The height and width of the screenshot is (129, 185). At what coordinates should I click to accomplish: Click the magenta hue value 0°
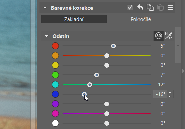coord(163,114)
